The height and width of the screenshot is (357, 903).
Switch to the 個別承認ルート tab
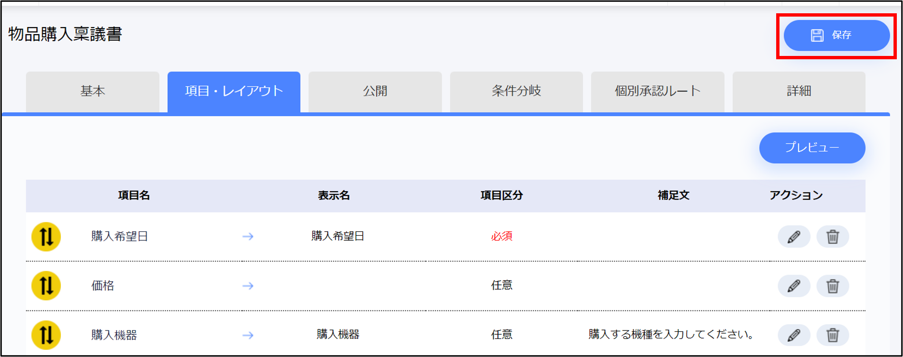657,92
